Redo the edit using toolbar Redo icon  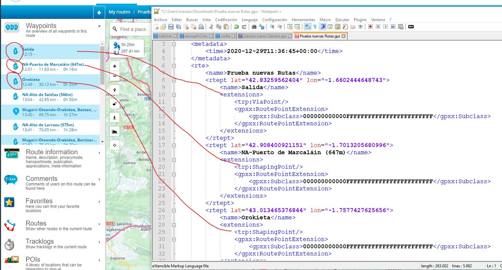244,27
